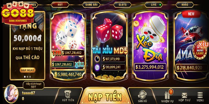The height and width of the screenshot is (104, 209).
Task: Click the NẠP NGAY button on banner
Action: pos(28,70)
